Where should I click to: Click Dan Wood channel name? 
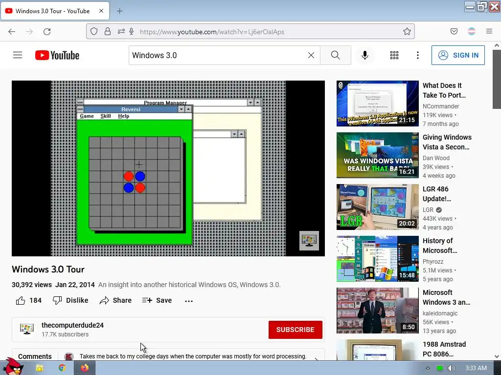[x=436, y=158]
